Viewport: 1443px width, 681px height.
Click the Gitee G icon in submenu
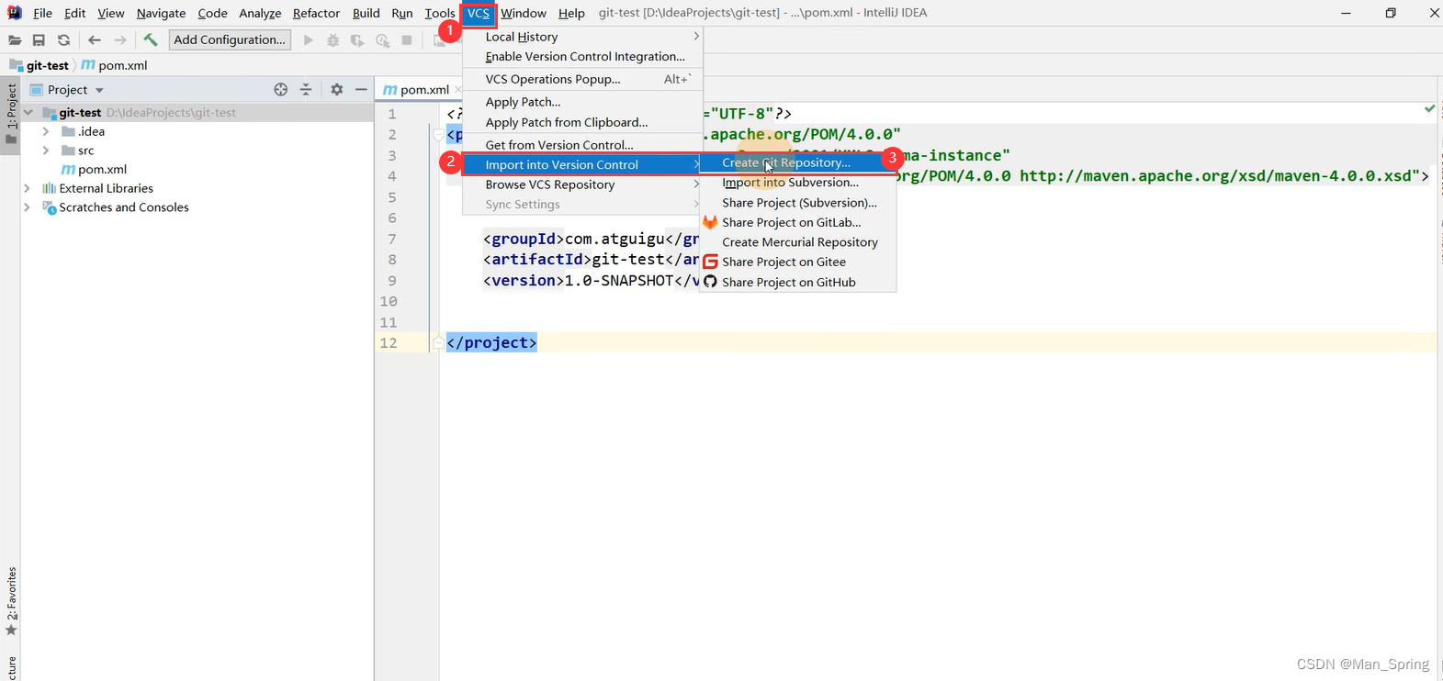tap(710, 262)
